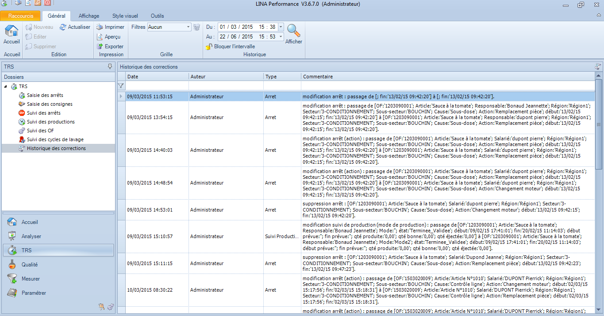The width and height of the screenshot is (604, 316).
Task: Click the right small icon at the navigation pane bottom
Action: point(110,306)
